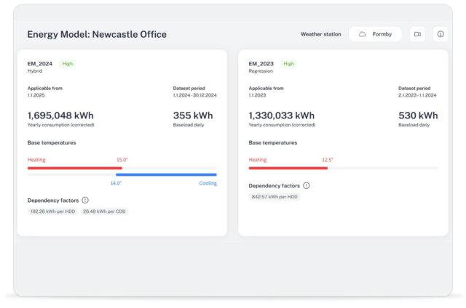
Task: Click the Energy Model: Newcastle Office heading
Action: click(97, 34)
